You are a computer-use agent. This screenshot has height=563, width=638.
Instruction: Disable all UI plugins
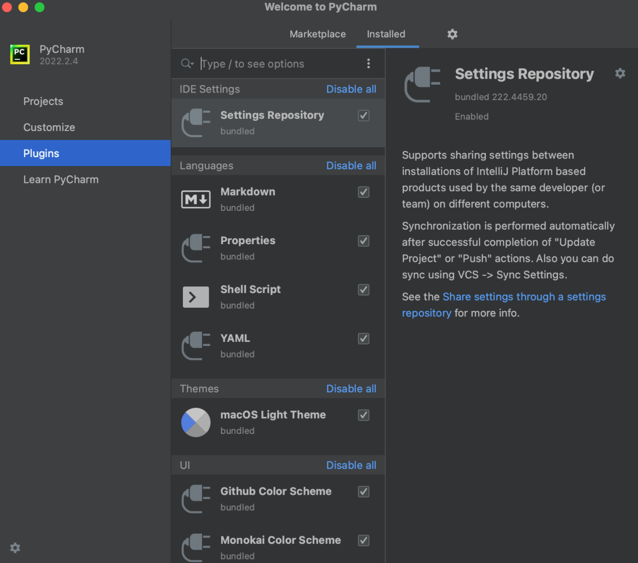(351, 465)
